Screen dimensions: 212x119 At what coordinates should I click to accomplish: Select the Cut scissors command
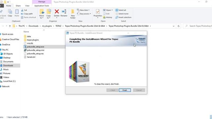point(24,10)
